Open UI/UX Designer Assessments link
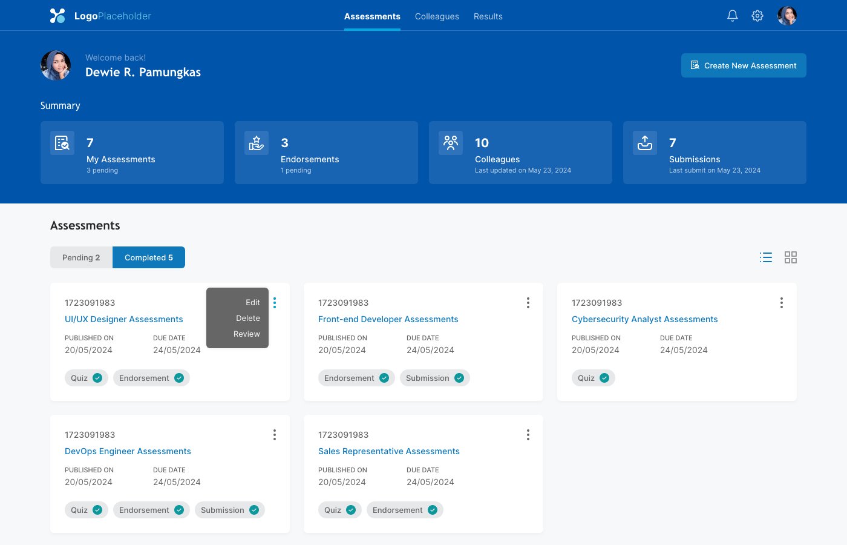The height and width of the screenshot is (545, 847). pyautogui.click(x=124, y=319)
